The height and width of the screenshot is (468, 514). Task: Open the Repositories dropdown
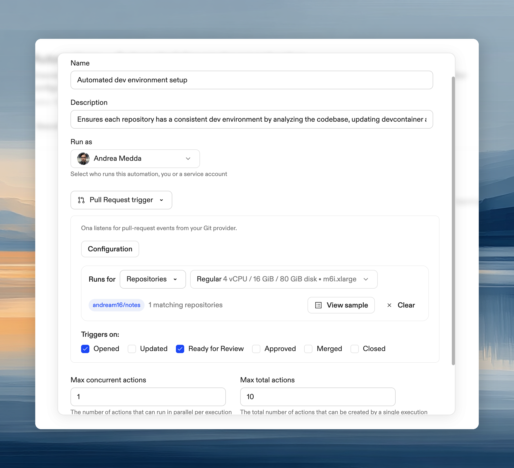click(x=153, y=279)
